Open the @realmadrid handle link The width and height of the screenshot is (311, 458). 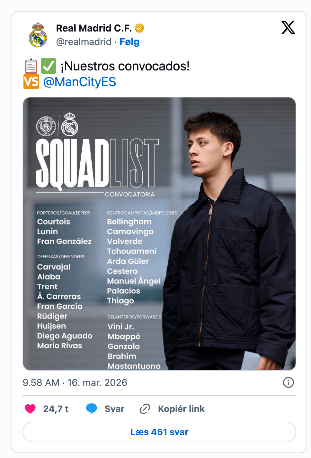pos(84,42)
